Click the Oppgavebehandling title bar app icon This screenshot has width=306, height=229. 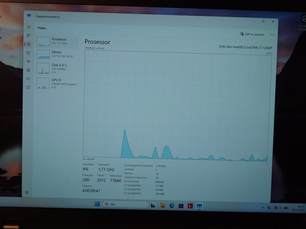[29, 16]
